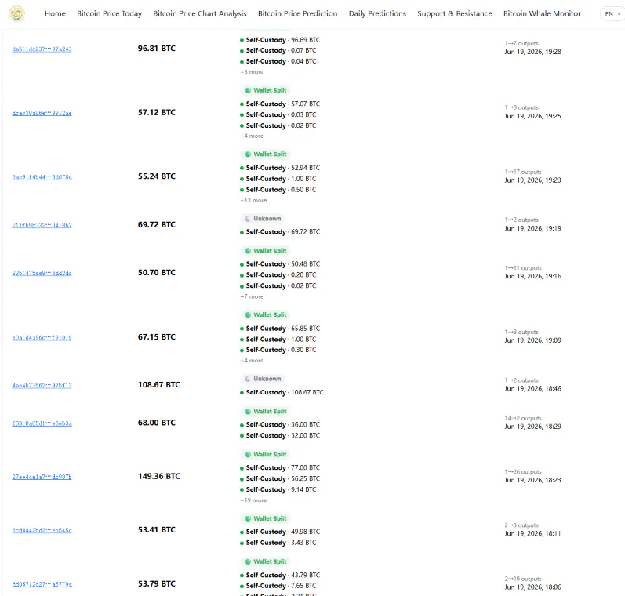Expand '+7 more' outputs in 50.70 BTC row
Viewport: 625px width, 596px height.
point(252,296)
